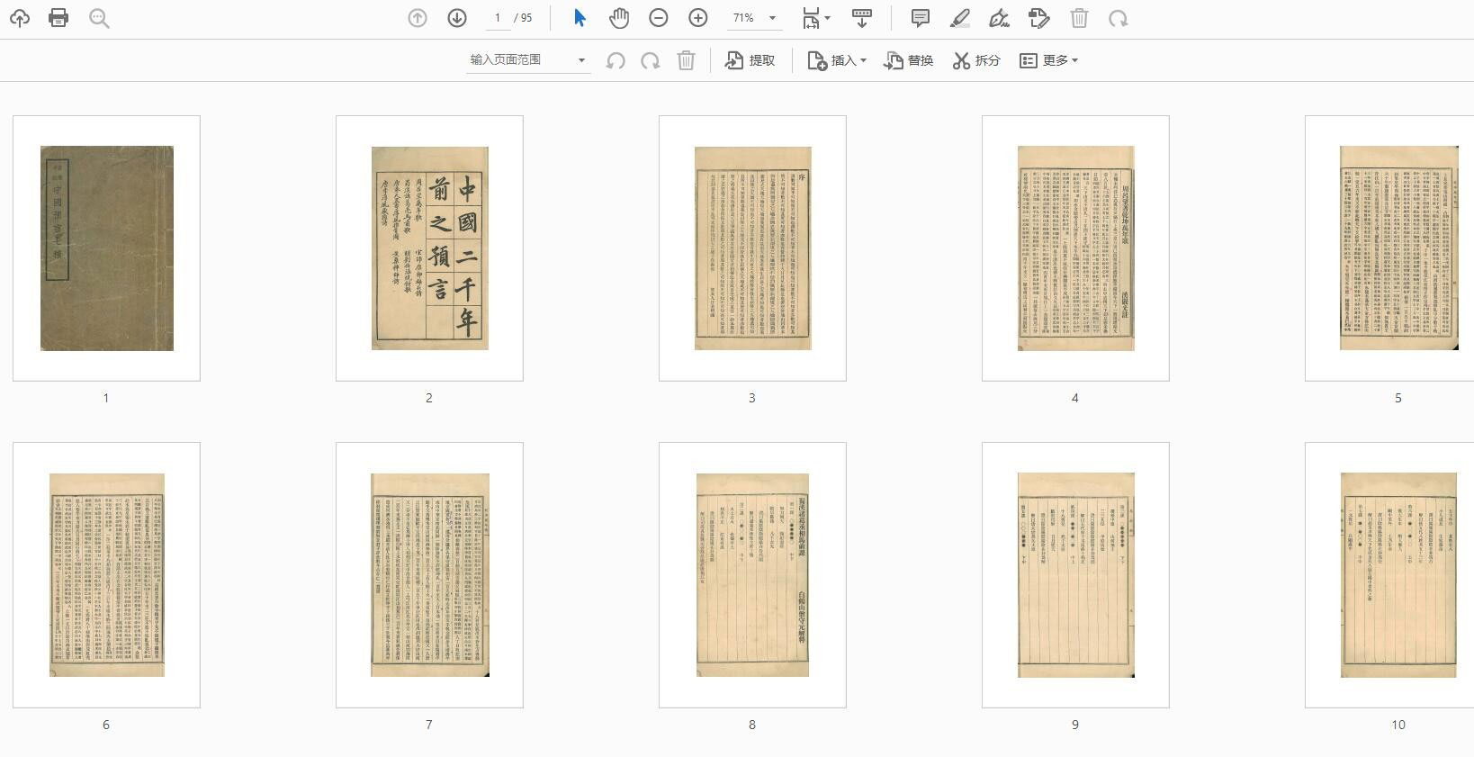Open the 71% zoom level dropdown
Viewport: 1474px width, 757px height.
click(x=771, y=18)
